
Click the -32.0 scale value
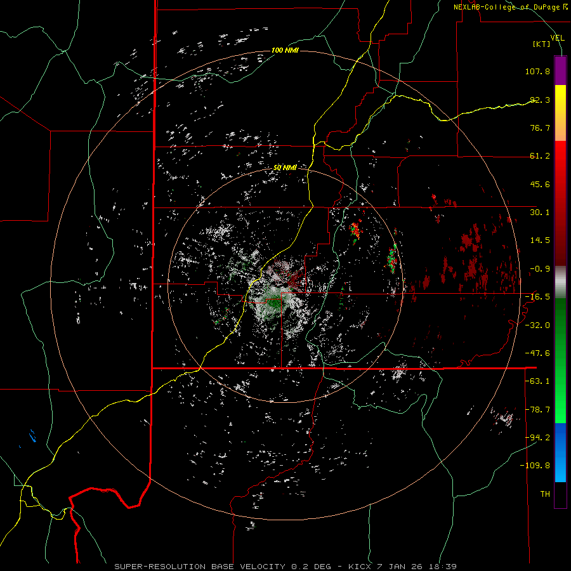[x=537, y=325]
